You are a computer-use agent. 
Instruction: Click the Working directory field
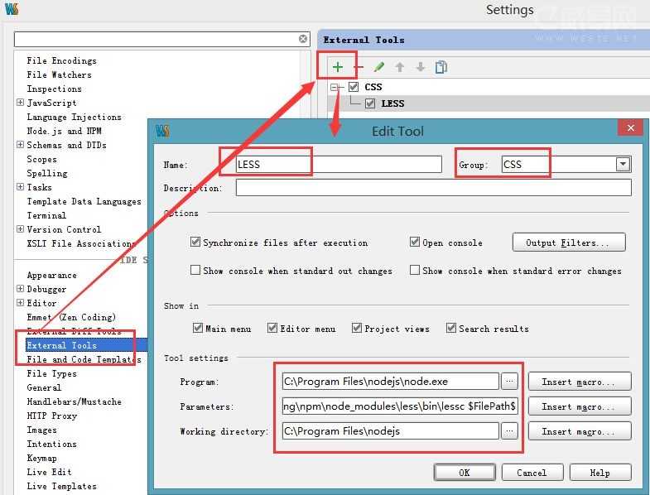(391, 431)
